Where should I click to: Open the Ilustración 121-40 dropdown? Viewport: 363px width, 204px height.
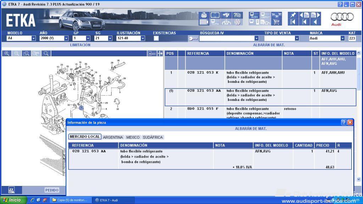[x=143, y=38]
